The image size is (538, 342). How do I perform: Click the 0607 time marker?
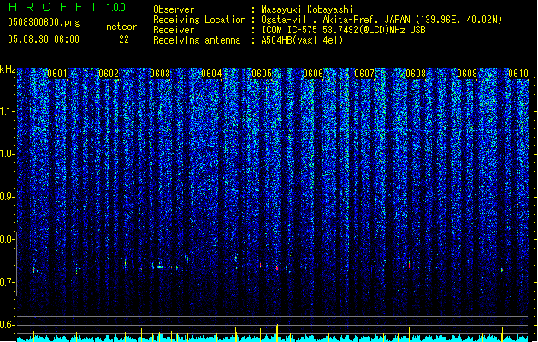(x=364, y=74)
